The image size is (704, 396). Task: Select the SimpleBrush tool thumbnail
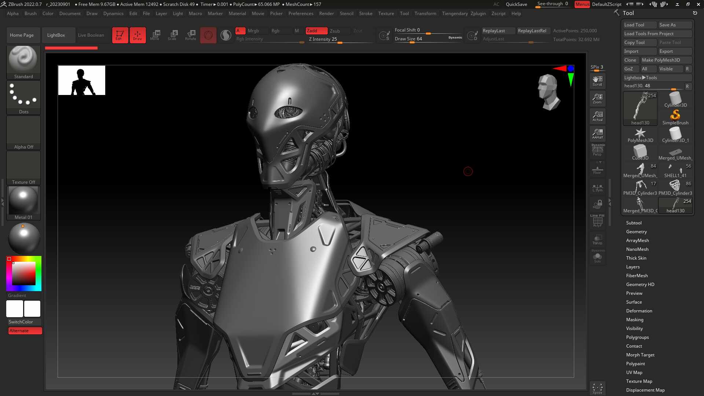click(x=675, y=117)
